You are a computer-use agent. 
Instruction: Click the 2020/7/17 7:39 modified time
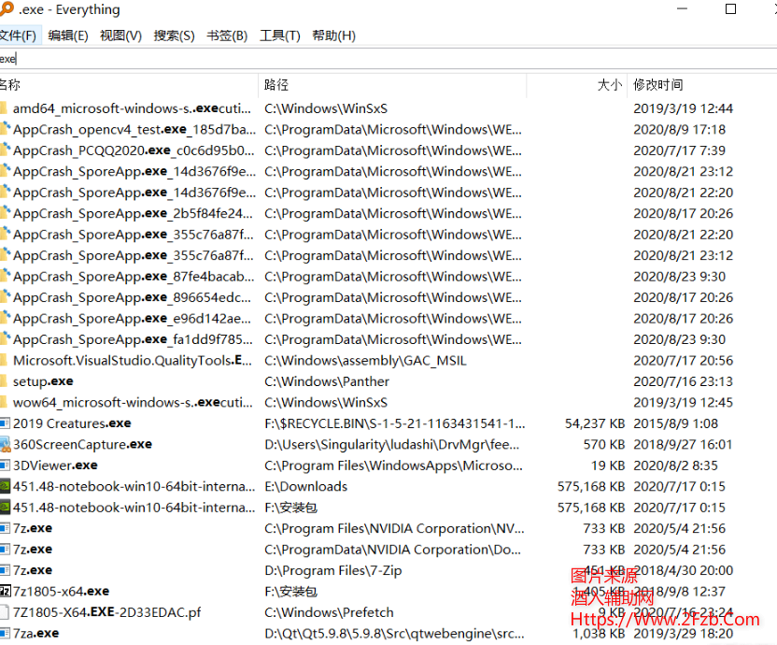click(x=679, y=150)
